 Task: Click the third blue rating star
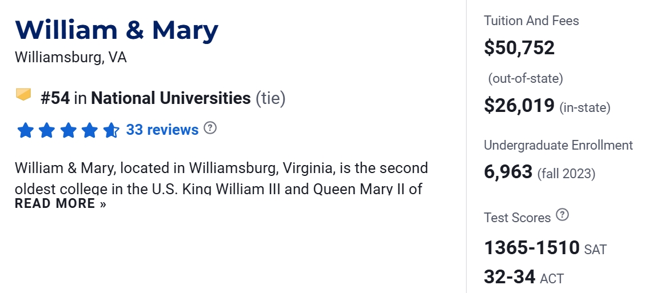pyautogui.click(x=68, y=130)
